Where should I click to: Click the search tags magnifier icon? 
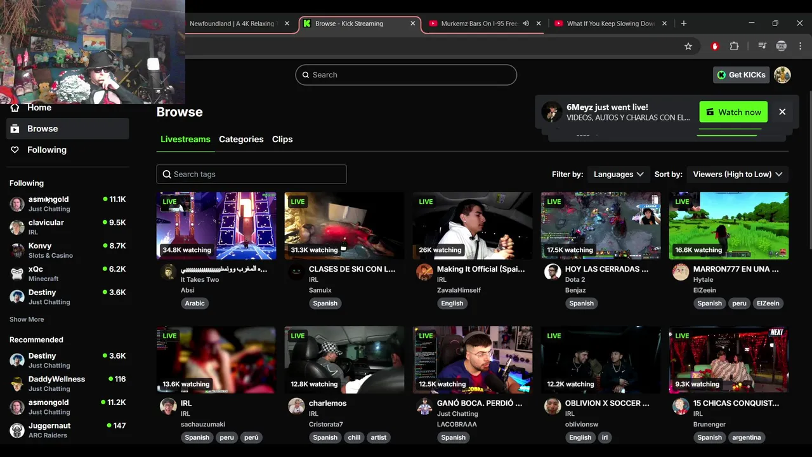click(167, 174)
